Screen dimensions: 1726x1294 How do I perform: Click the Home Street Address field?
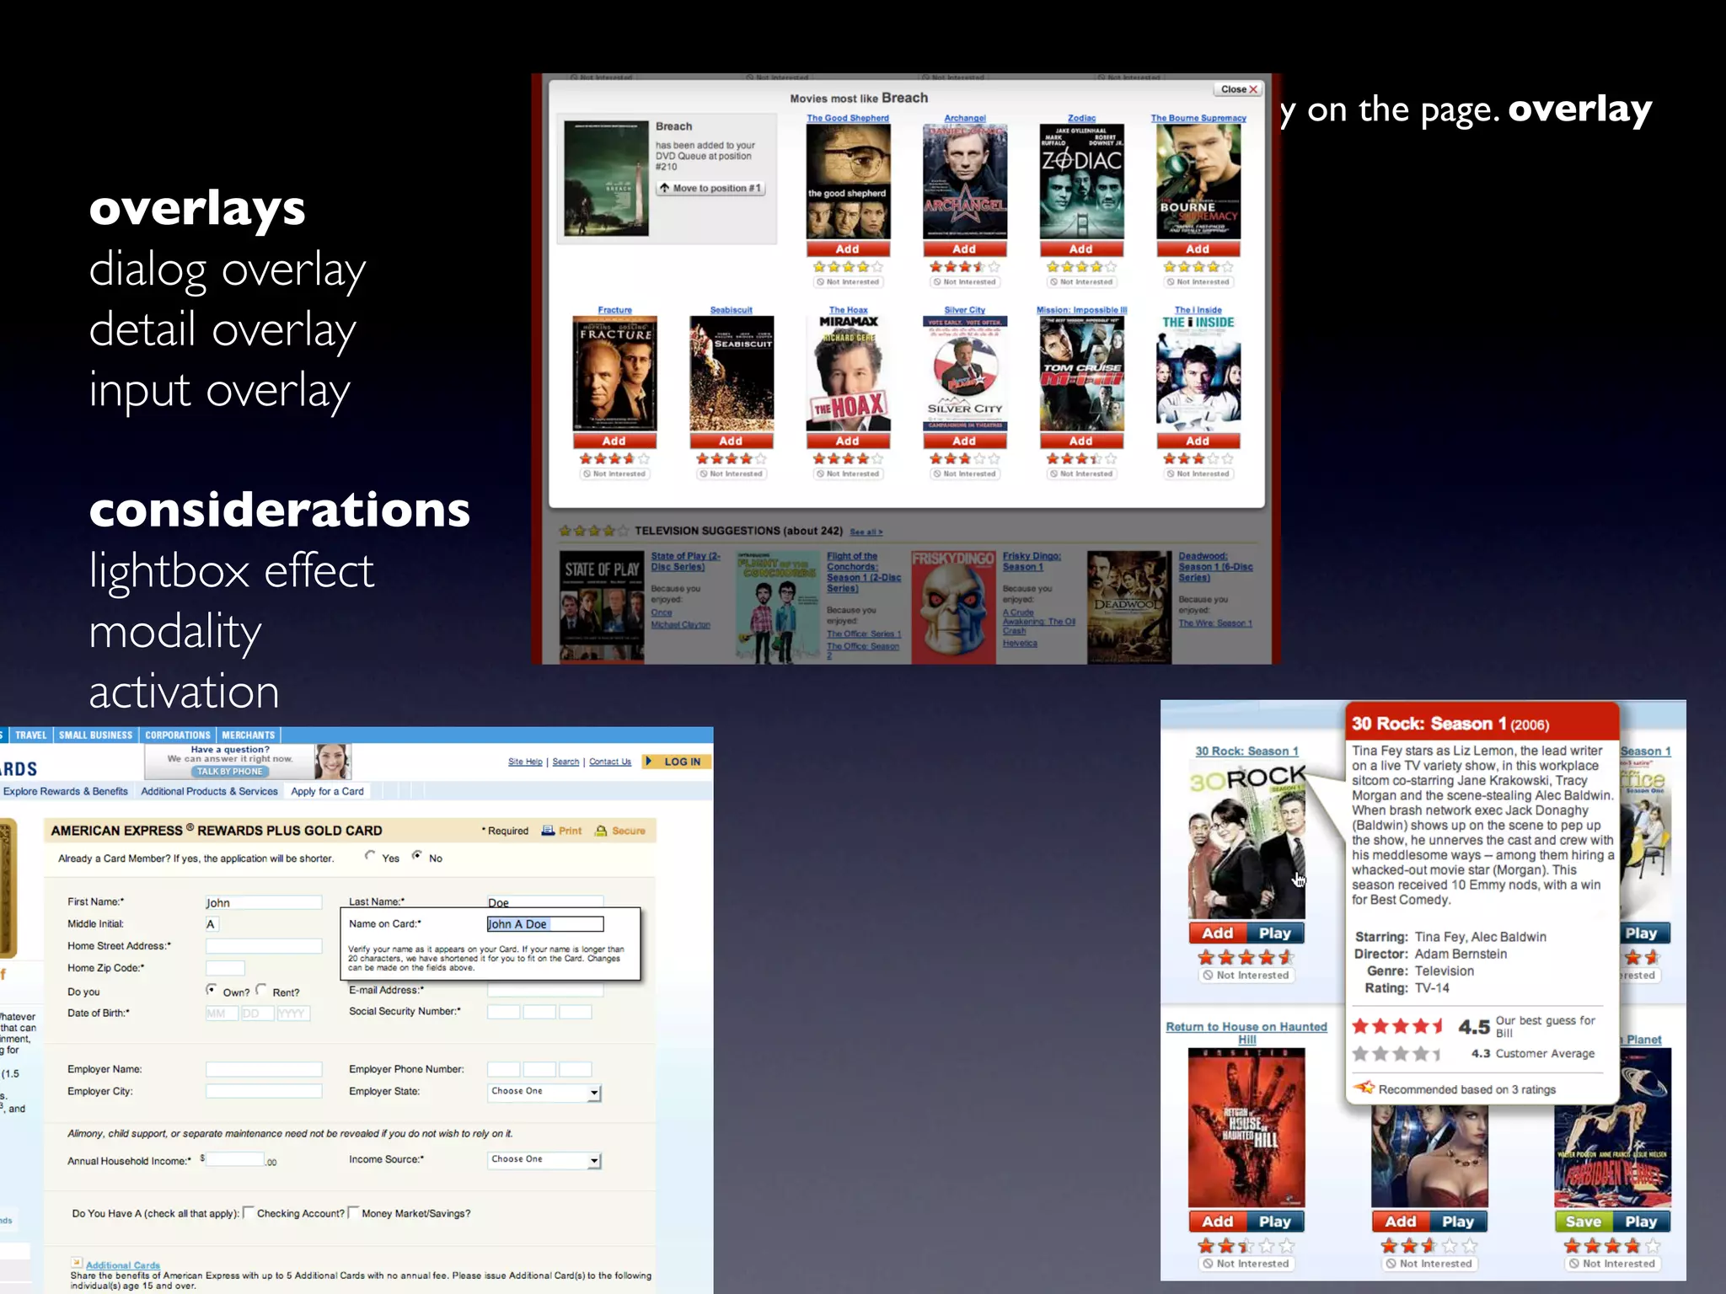[264, 946]
